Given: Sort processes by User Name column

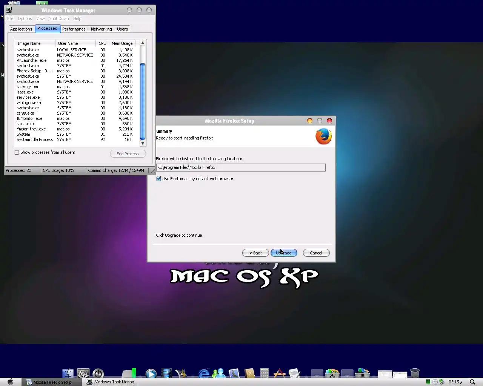Looking at the screenshot, I should (x=75, y=43).
